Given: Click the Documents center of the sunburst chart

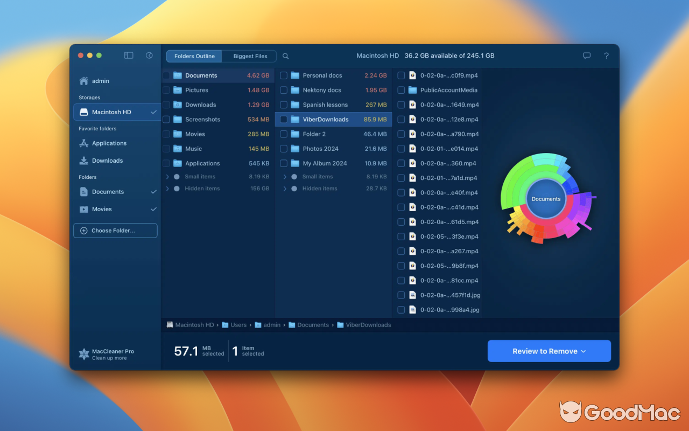Looking at the screenshot, I should (546, 199).
